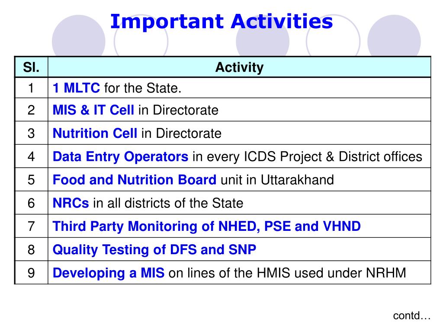Click 'Data Entry Operators' highlighted text
Screen dimensions: 443x332
click(120, 156)
